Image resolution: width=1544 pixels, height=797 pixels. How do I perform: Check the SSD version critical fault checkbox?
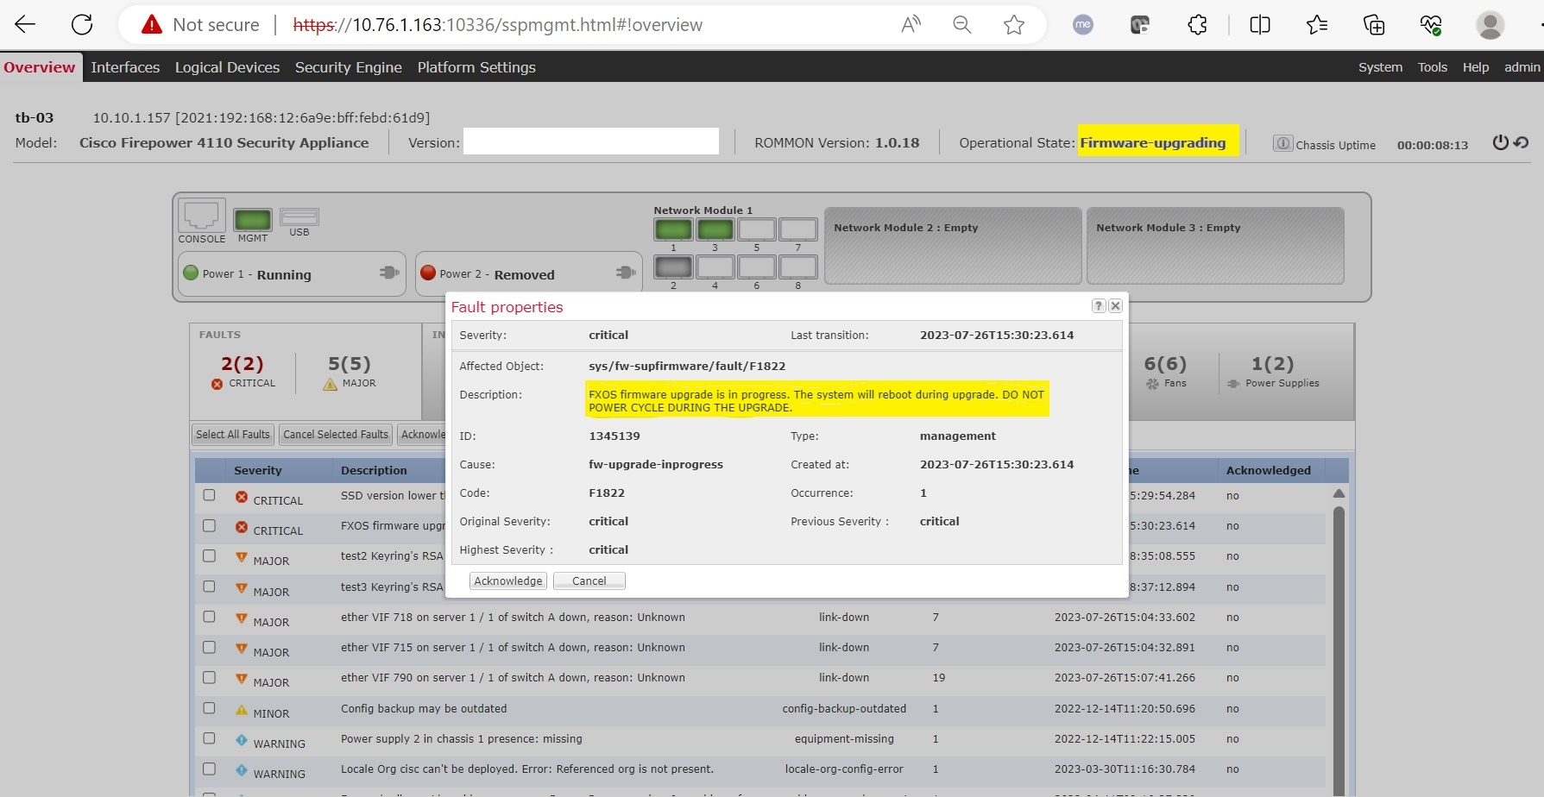click(x=209, y=496)
